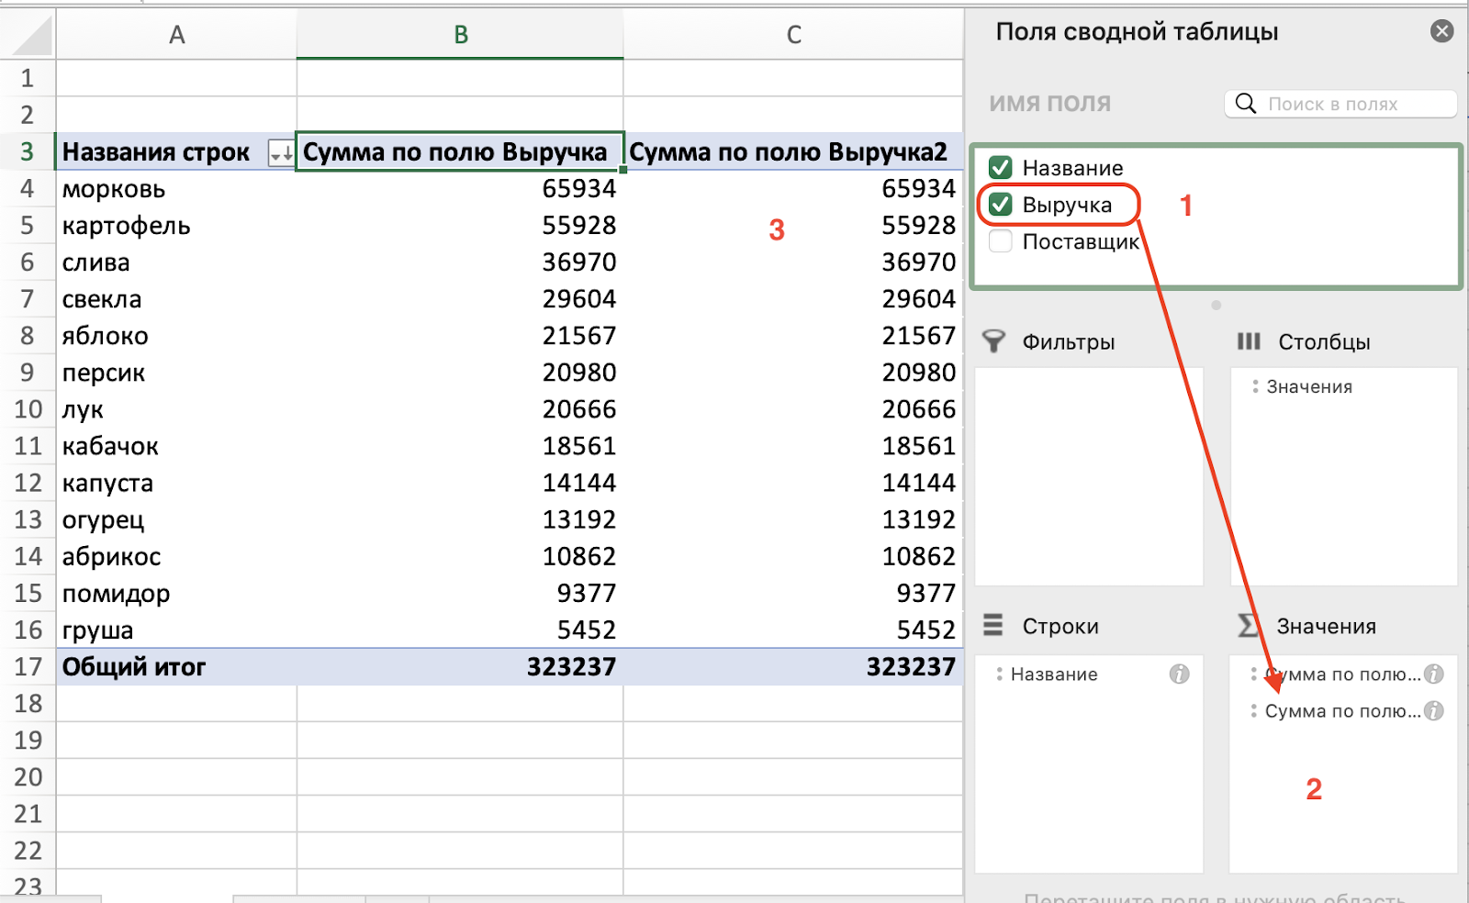The height and width of the screenshot is (903, 1469).
Task: Select column B header
Action: click(460, 35)
